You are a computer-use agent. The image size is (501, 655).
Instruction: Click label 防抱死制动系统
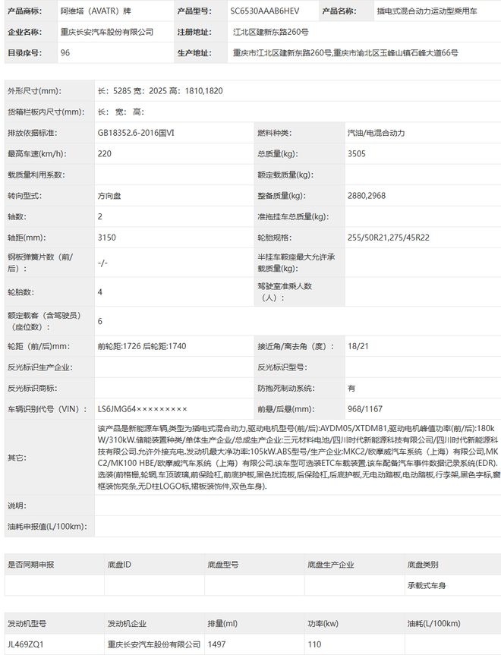click(x=286, y=388)
